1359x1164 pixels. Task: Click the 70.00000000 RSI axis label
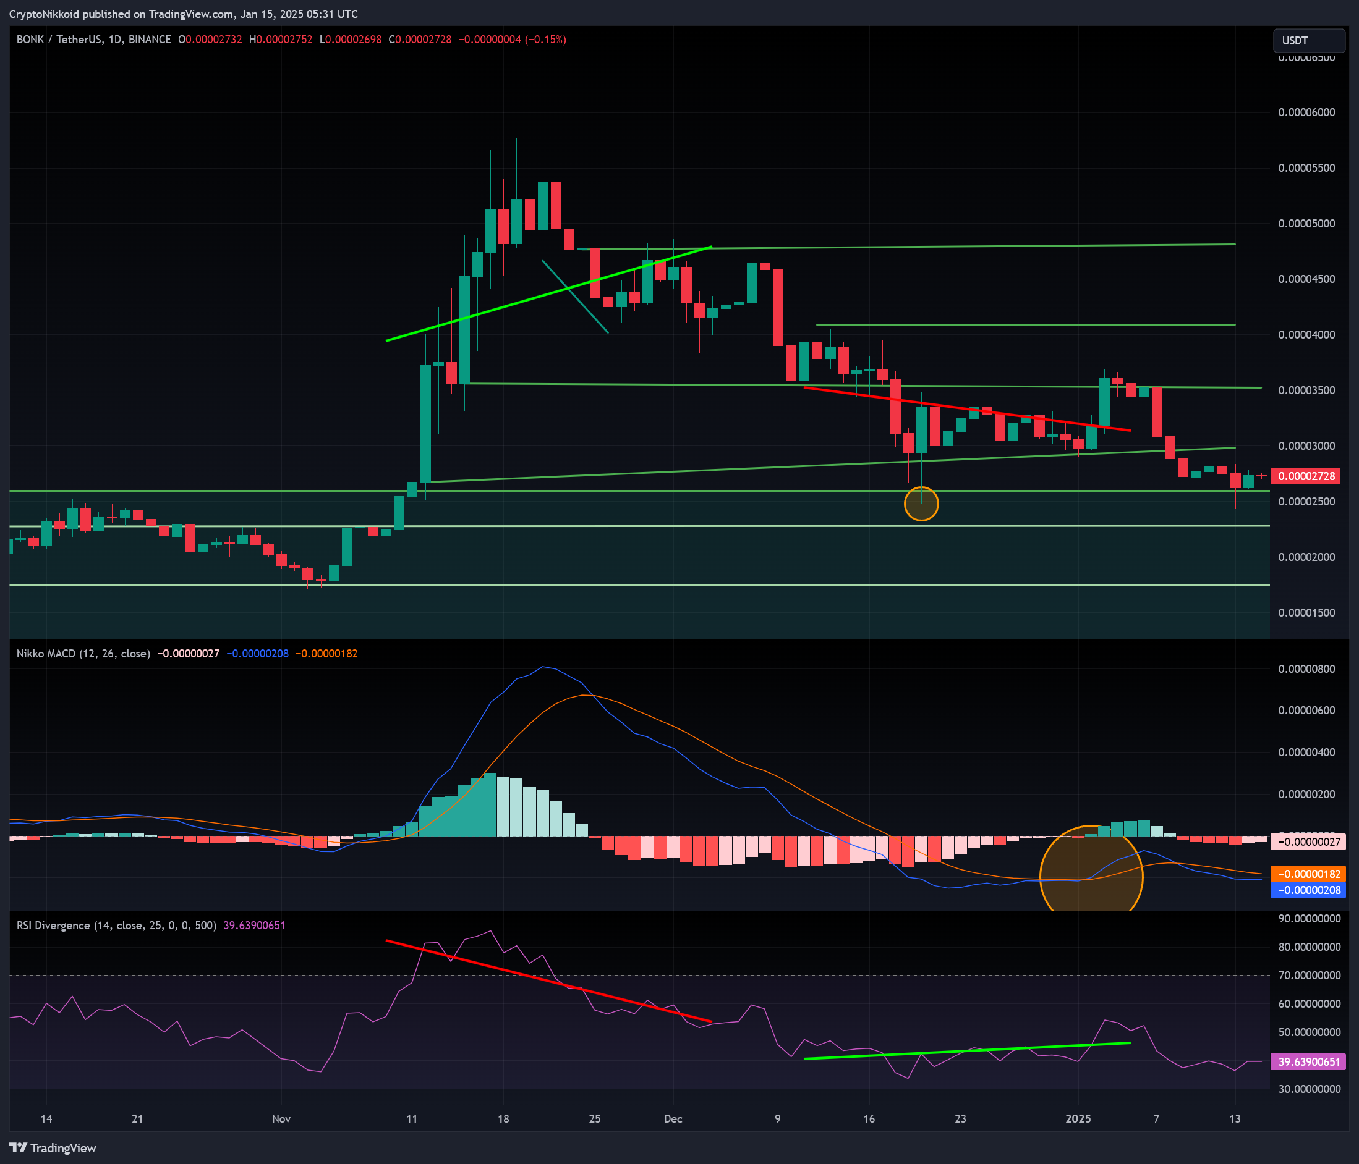[x=1309, y=975]
